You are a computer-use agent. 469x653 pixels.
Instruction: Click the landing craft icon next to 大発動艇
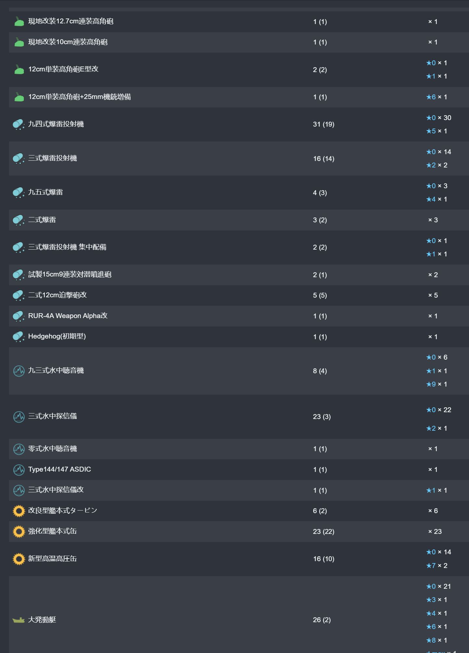pos(19,620)
